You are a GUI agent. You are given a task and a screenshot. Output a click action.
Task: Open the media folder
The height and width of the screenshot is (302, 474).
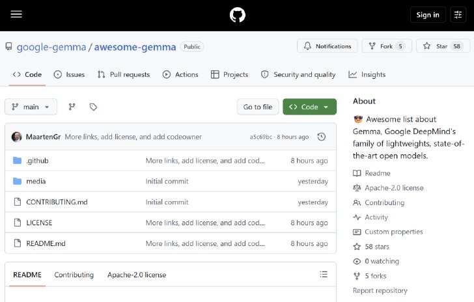point(36,181)
